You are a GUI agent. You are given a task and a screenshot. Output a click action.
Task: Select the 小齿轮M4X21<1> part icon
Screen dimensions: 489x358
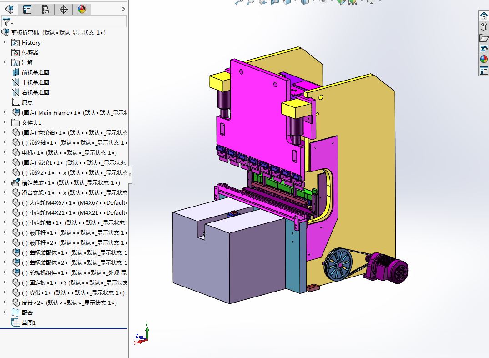(x=15, y=213)
